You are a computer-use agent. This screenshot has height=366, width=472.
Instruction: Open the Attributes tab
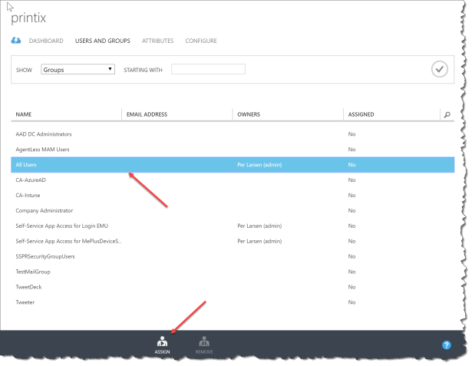pos(158,41)
